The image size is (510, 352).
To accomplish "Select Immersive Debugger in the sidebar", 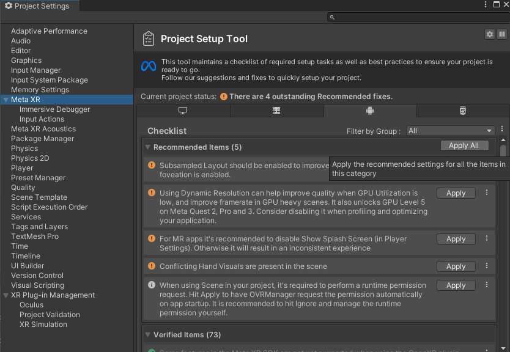I will (x=54, y=109).
